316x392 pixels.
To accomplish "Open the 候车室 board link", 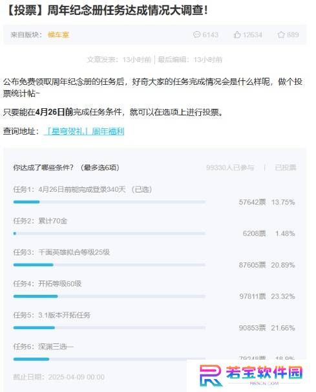I will pyautogui.click(x=58, y=35).
